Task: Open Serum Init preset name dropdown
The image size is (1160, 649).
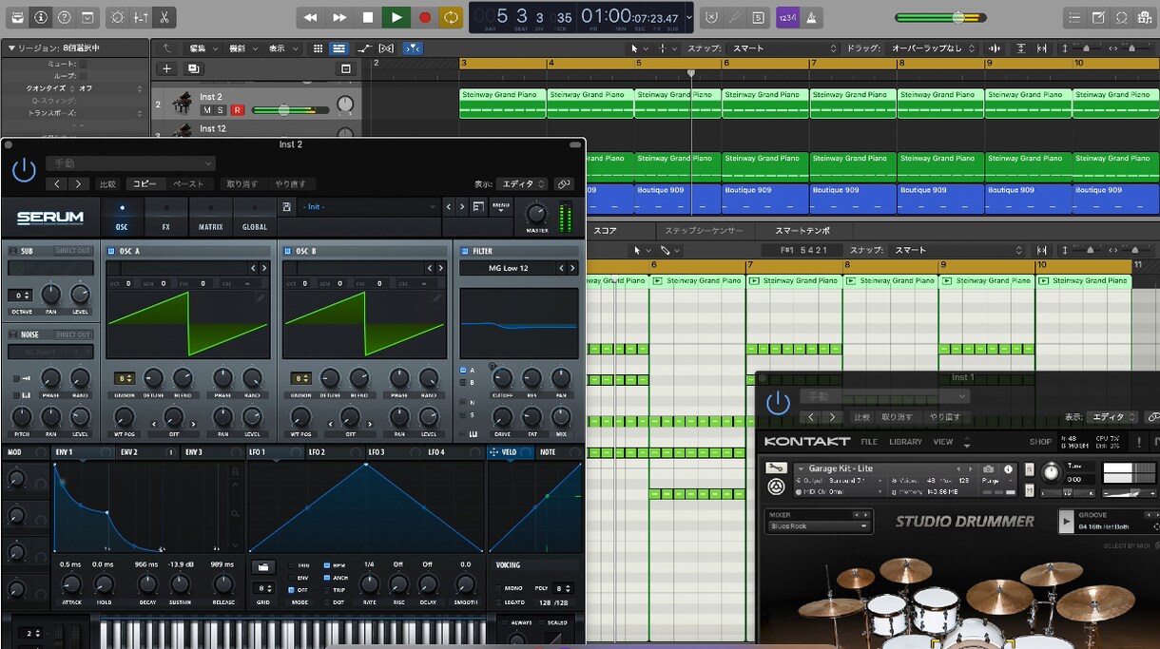Action: point(369,206)
